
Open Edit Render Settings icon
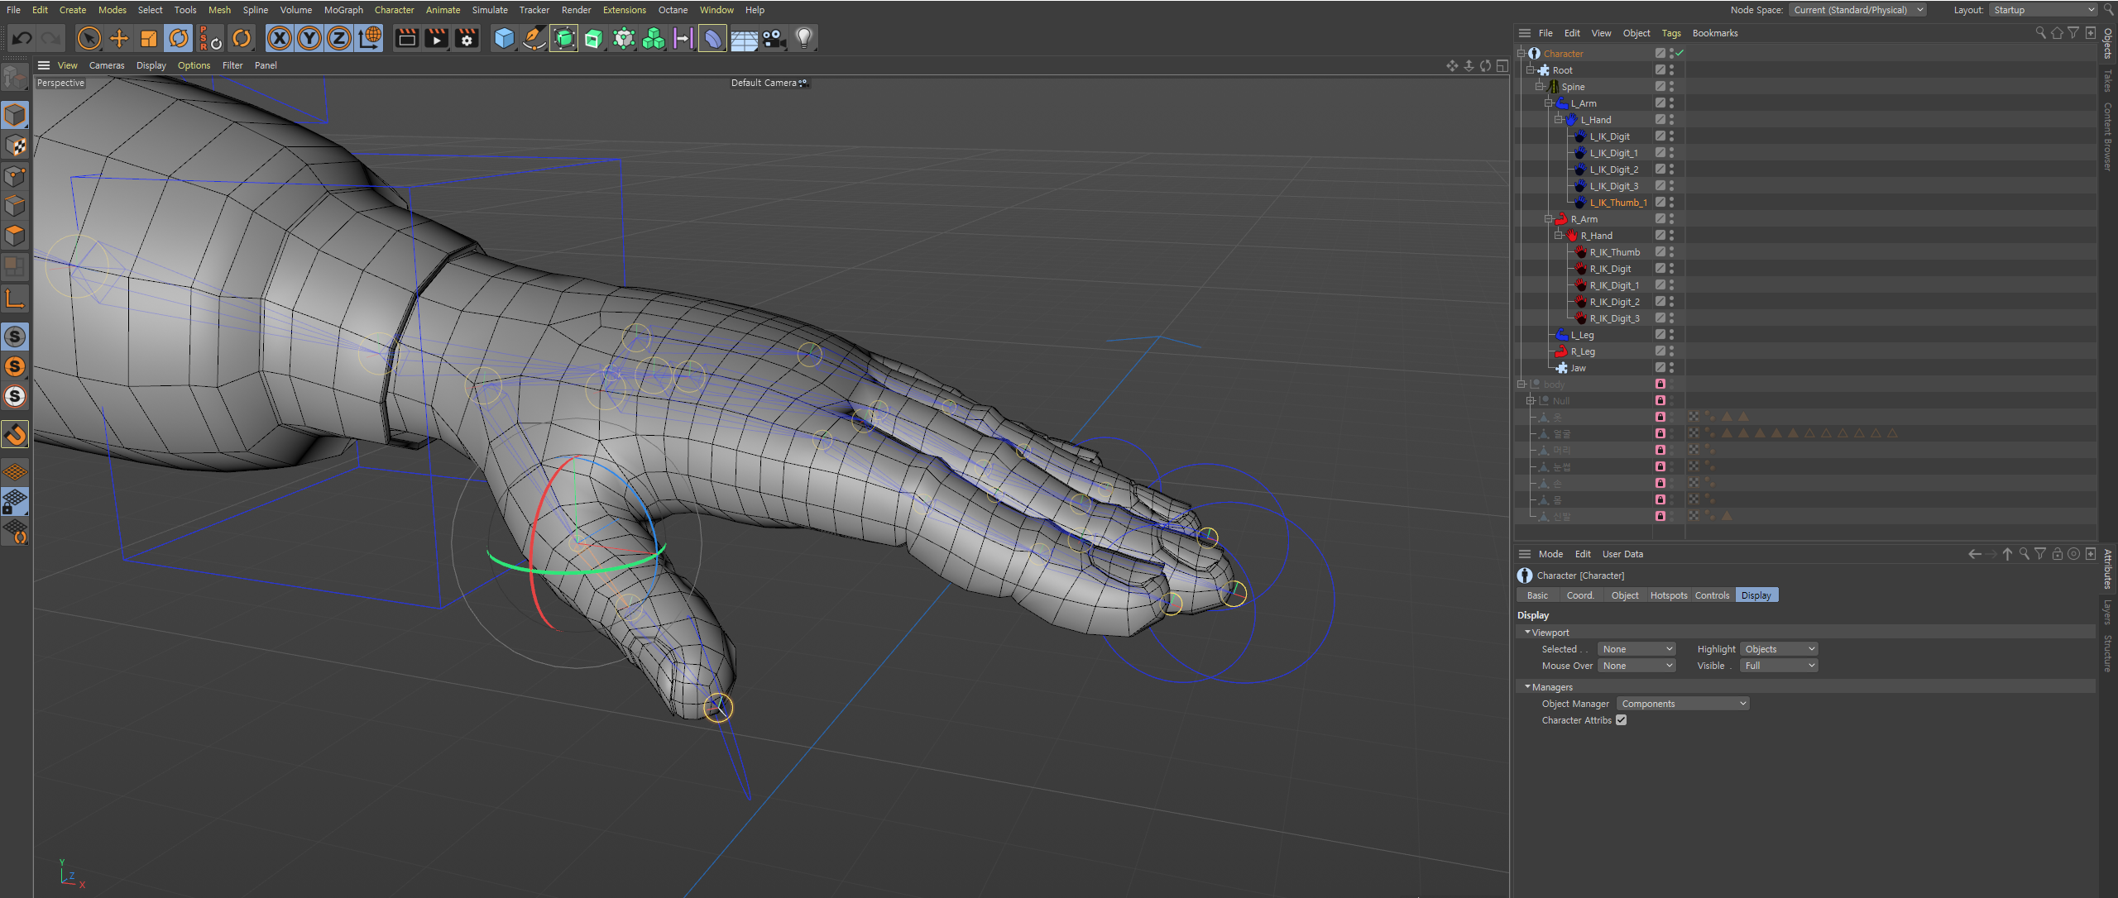pos(467,38)
